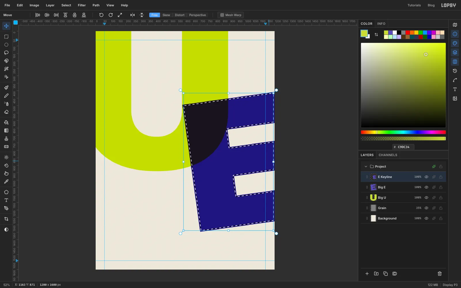Pick the Lasso selection tool
The width and height of the screenshot is (461, 288).
coord(6,53)
